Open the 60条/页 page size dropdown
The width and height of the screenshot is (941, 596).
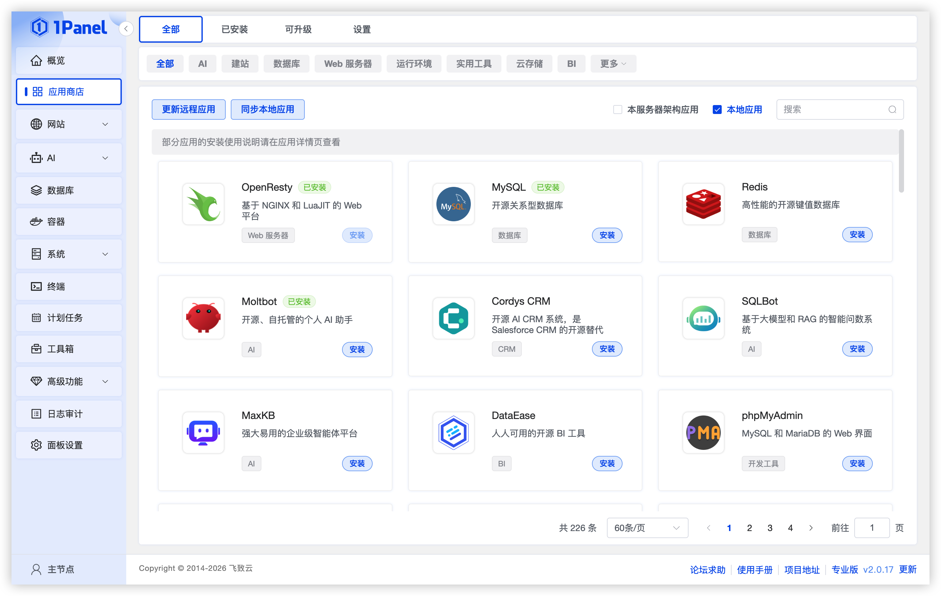point(647,528)
